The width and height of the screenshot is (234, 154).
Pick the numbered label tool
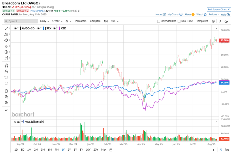coord(6,52)
